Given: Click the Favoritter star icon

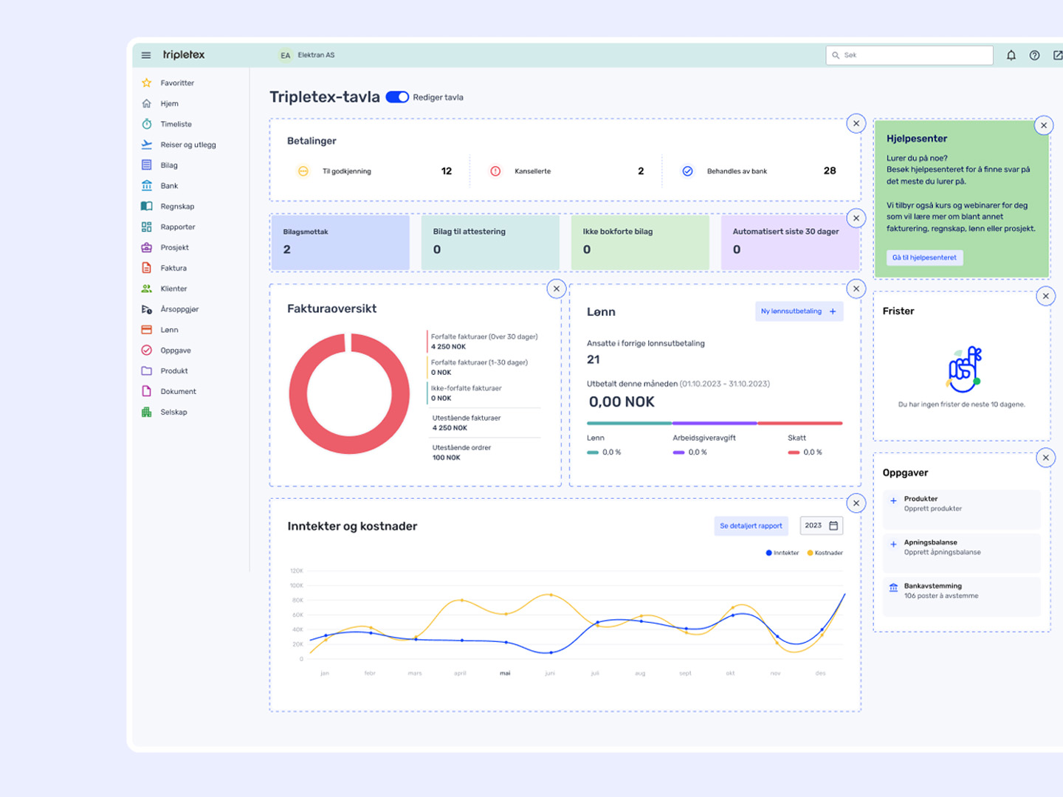Looking at the screenshot, I should 147,83.
